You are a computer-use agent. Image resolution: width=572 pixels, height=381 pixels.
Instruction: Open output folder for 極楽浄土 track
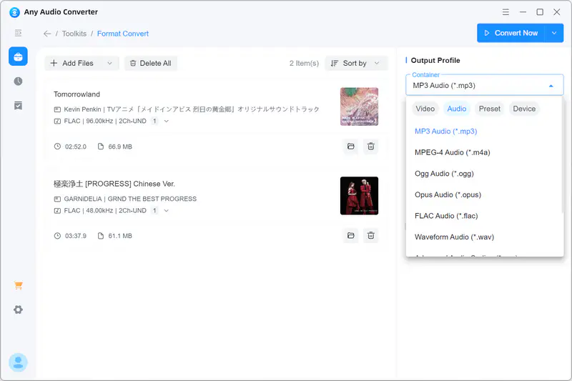point(351,236)
